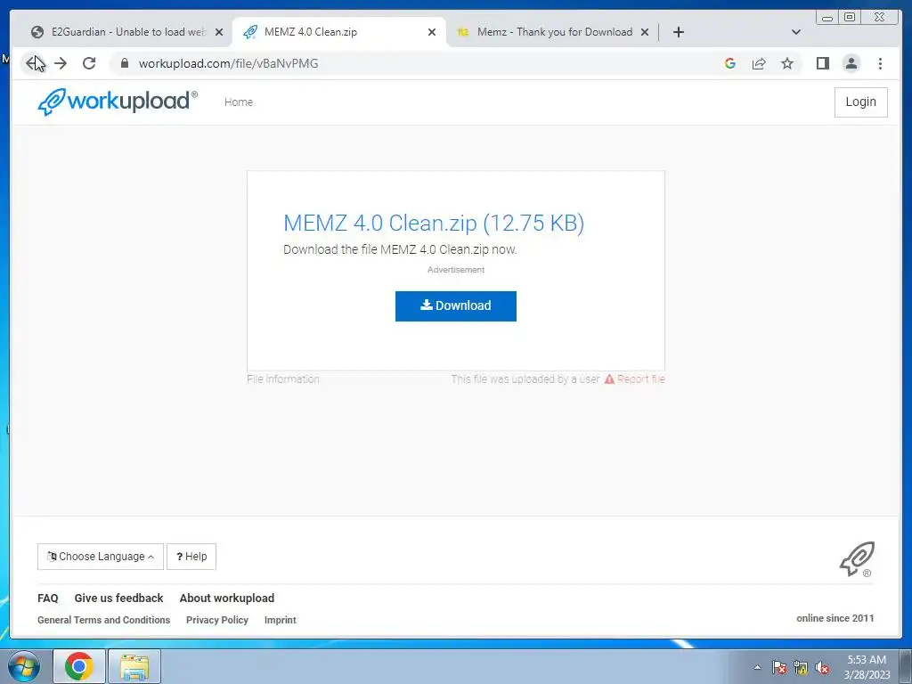Open General Terms and Conditions
Screen dimensions: 912x684
[x=103, y=620]
